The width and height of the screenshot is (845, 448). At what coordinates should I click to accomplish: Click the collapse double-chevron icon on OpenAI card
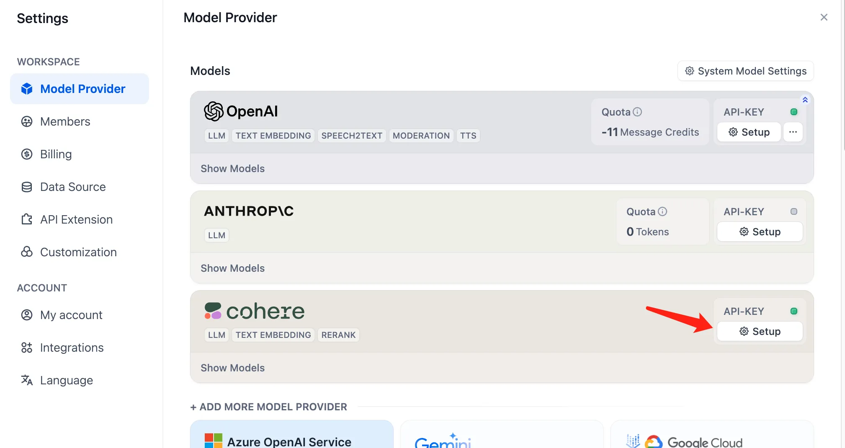[x=805, y=100]
